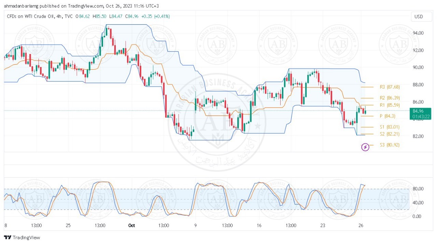Click the R2 (86.39) pivot label
Screen dimensions: 437x244
click(390, 98)
